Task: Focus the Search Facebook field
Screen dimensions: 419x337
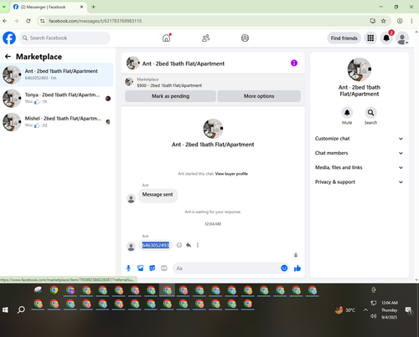Action: point(65,38)
